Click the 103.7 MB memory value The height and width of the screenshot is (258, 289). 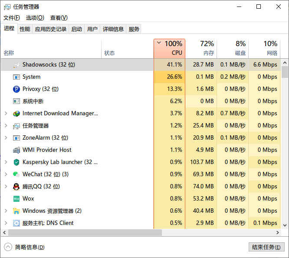pyautogui.click(x=202, y=162)
